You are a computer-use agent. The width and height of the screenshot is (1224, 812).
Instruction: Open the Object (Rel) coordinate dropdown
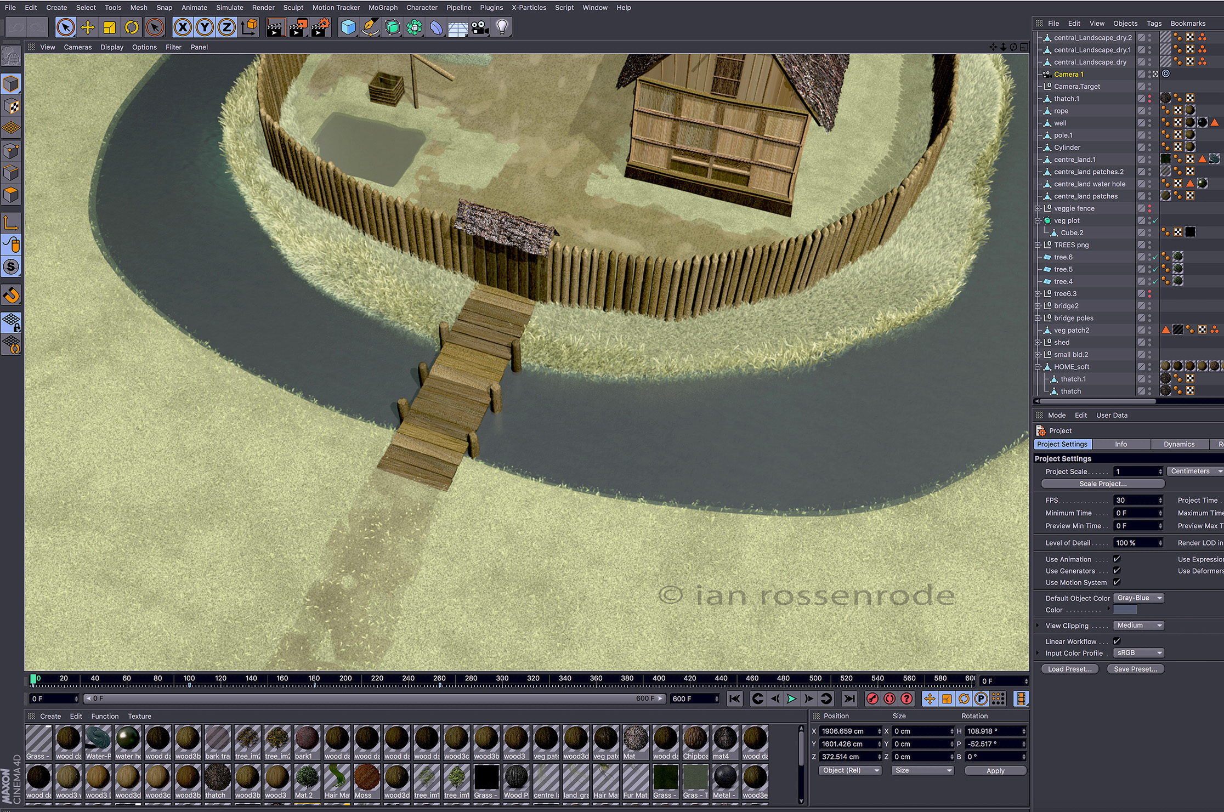pyautogui.click(x=850, y=770)
